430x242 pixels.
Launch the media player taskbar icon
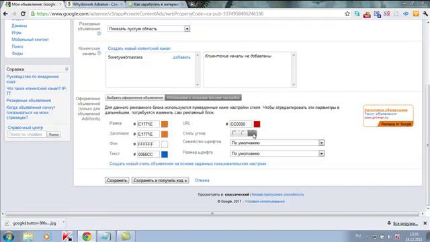tap(47, 236)
